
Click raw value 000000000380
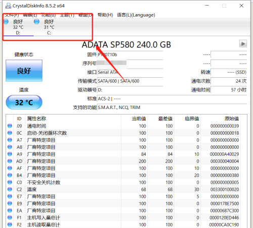[x=225, y=176]
